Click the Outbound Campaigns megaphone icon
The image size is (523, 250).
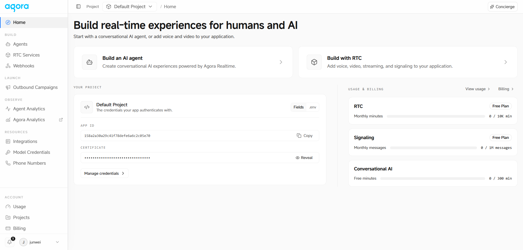(8, 87)
